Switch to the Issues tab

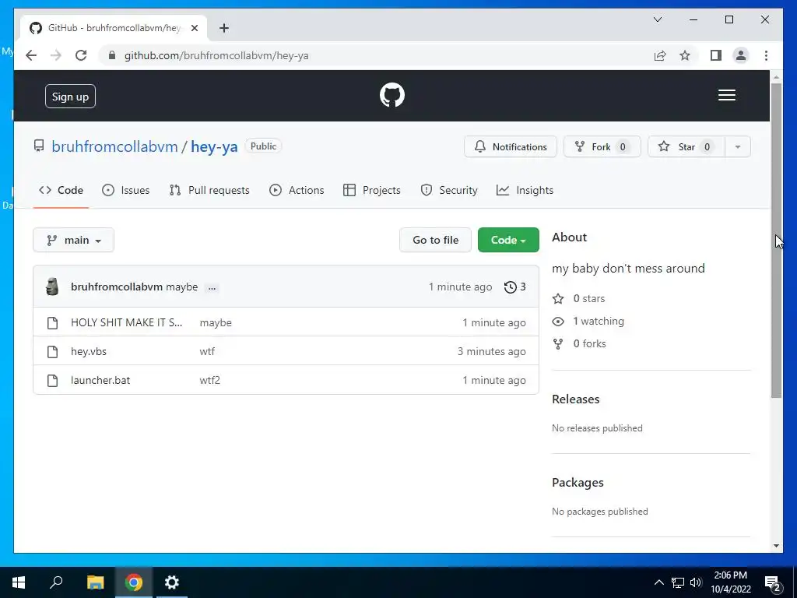[x=125, y=190]
